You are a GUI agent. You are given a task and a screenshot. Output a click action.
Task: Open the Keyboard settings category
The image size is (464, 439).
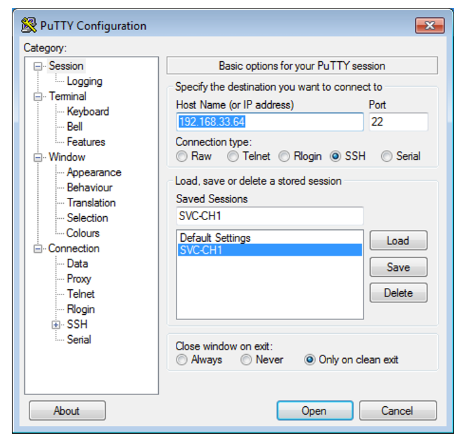[88, 111]
